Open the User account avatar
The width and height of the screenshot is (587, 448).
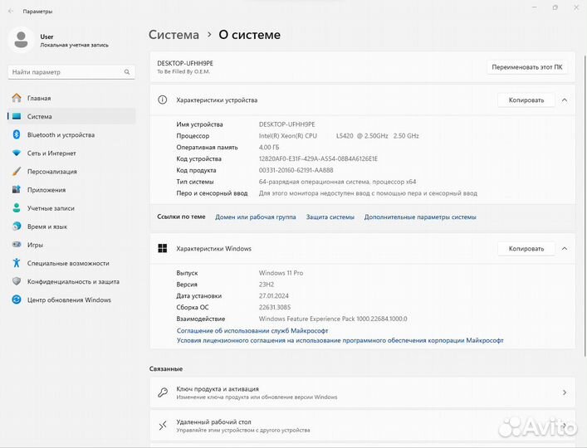point(21,40)
